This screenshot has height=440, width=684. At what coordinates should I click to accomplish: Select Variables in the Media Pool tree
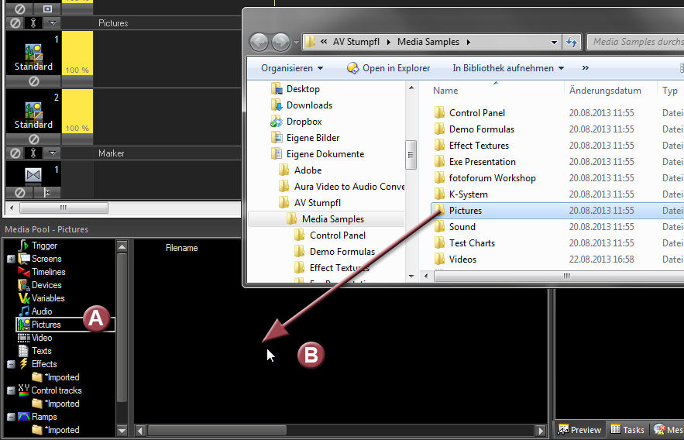[x=48, y=298]
